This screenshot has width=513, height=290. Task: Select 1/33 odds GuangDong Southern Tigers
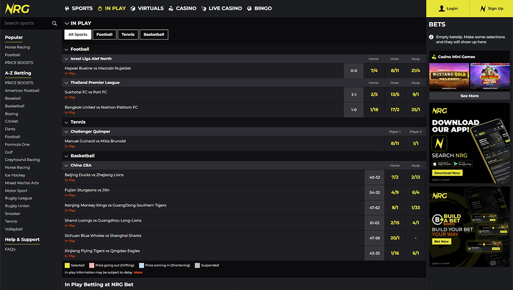coord(416,207)
